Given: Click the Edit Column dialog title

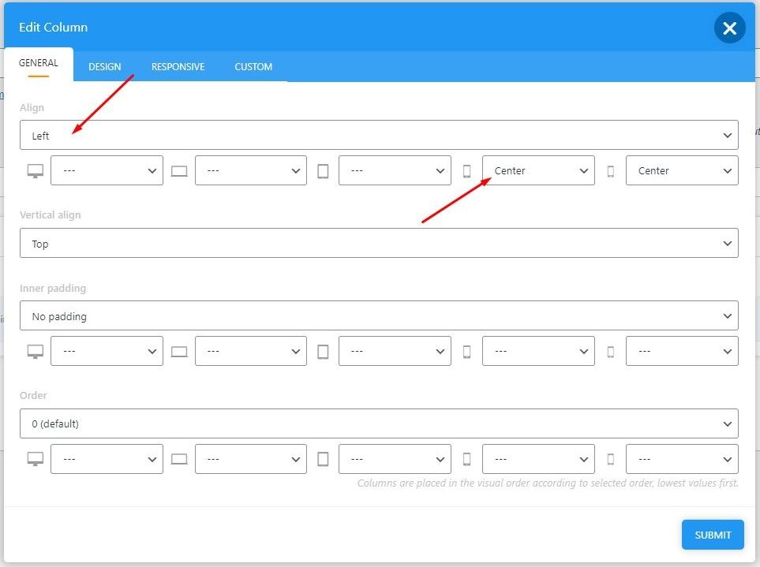Looking at the screenshot, I should [54, 28].
